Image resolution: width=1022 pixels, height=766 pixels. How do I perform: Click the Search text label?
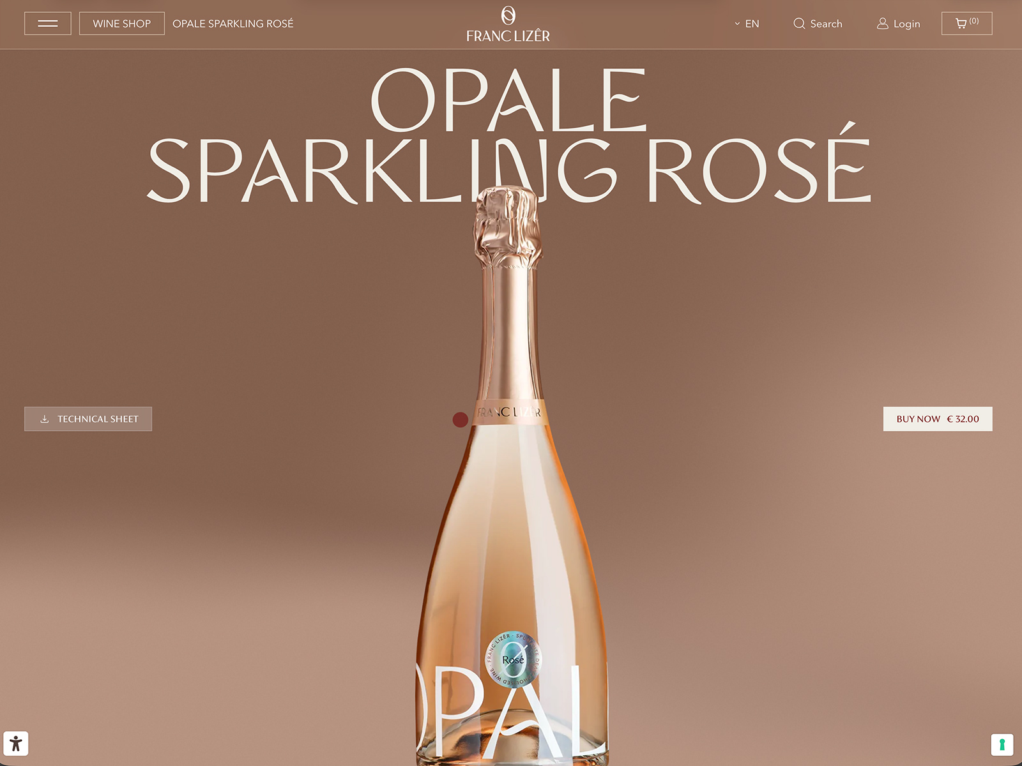coord(826,24)
